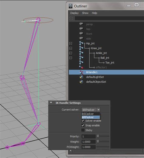Click the Hip_jnt joint icon
The height and width of the screenshot is (158, 144).
pyautogui.click(x=81, y=43)
